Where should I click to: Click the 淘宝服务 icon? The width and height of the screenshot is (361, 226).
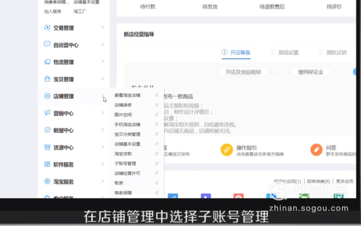click(47, 181)
